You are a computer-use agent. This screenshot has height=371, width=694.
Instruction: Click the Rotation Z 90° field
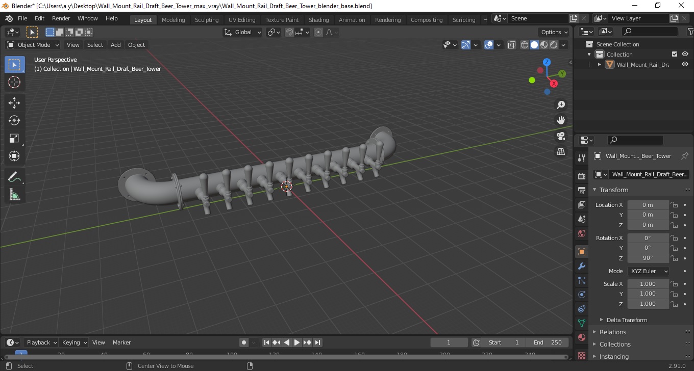(648, 258)
